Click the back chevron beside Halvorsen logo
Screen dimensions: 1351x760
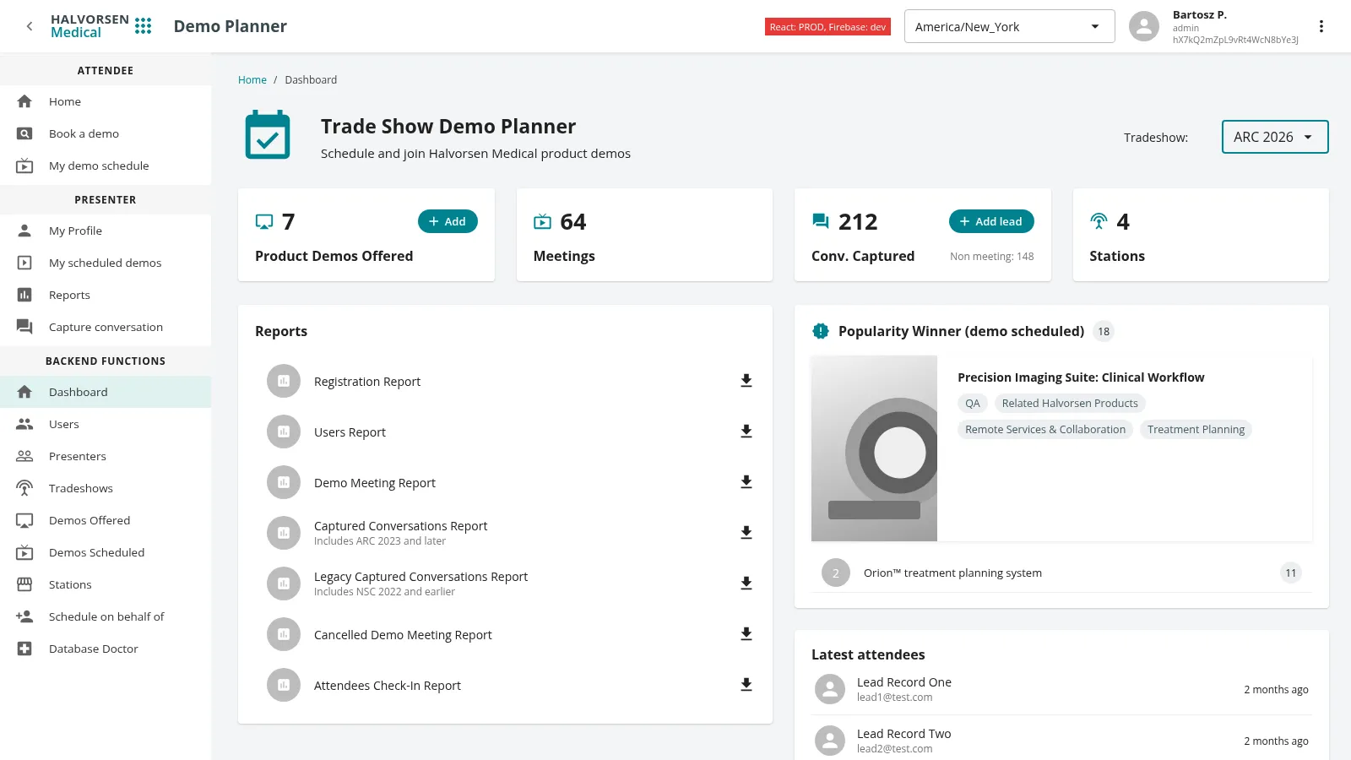pos(30,26)
